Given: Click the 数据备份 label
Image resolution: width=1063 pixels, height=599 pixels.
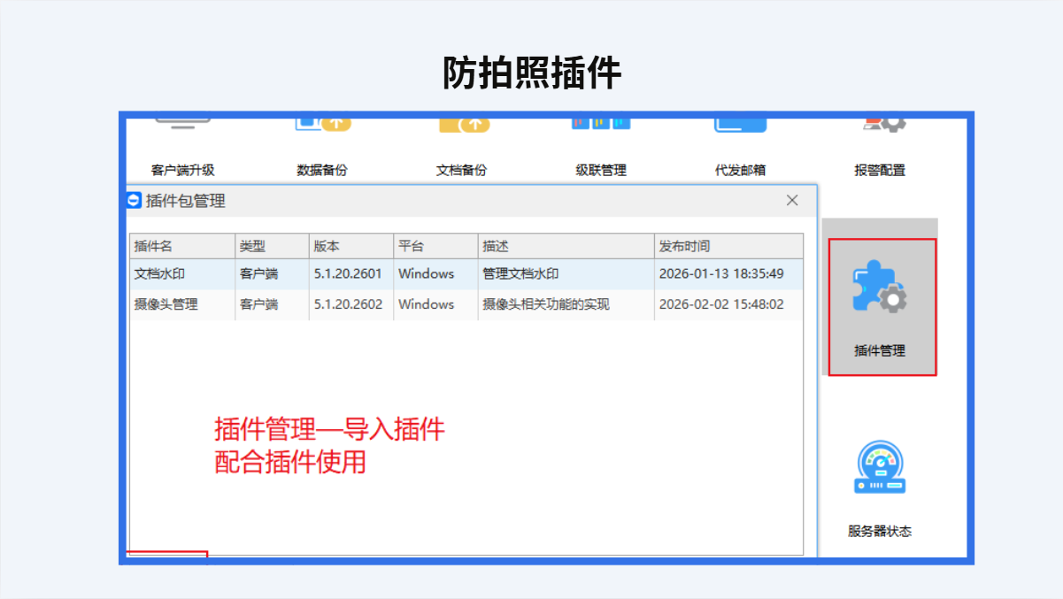Looking at the screenshot, I should click(x=322, y=170).
